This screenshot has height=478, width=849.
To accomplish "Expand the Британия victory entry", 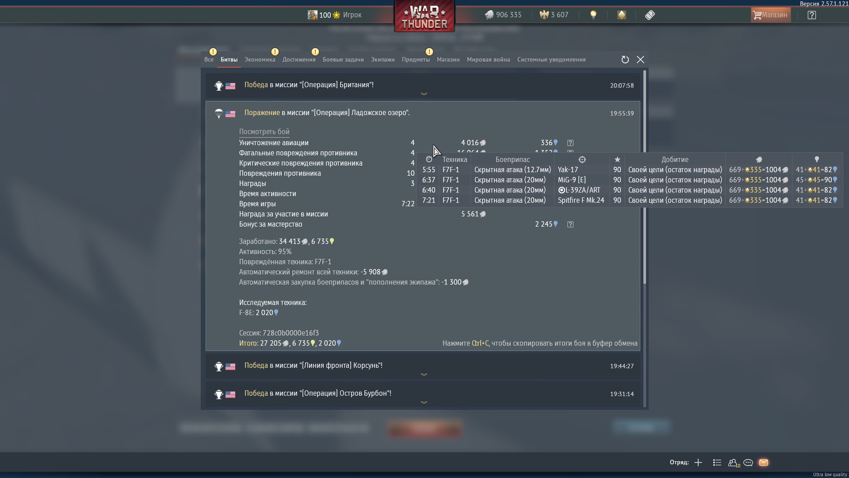I will pos(424,94).
